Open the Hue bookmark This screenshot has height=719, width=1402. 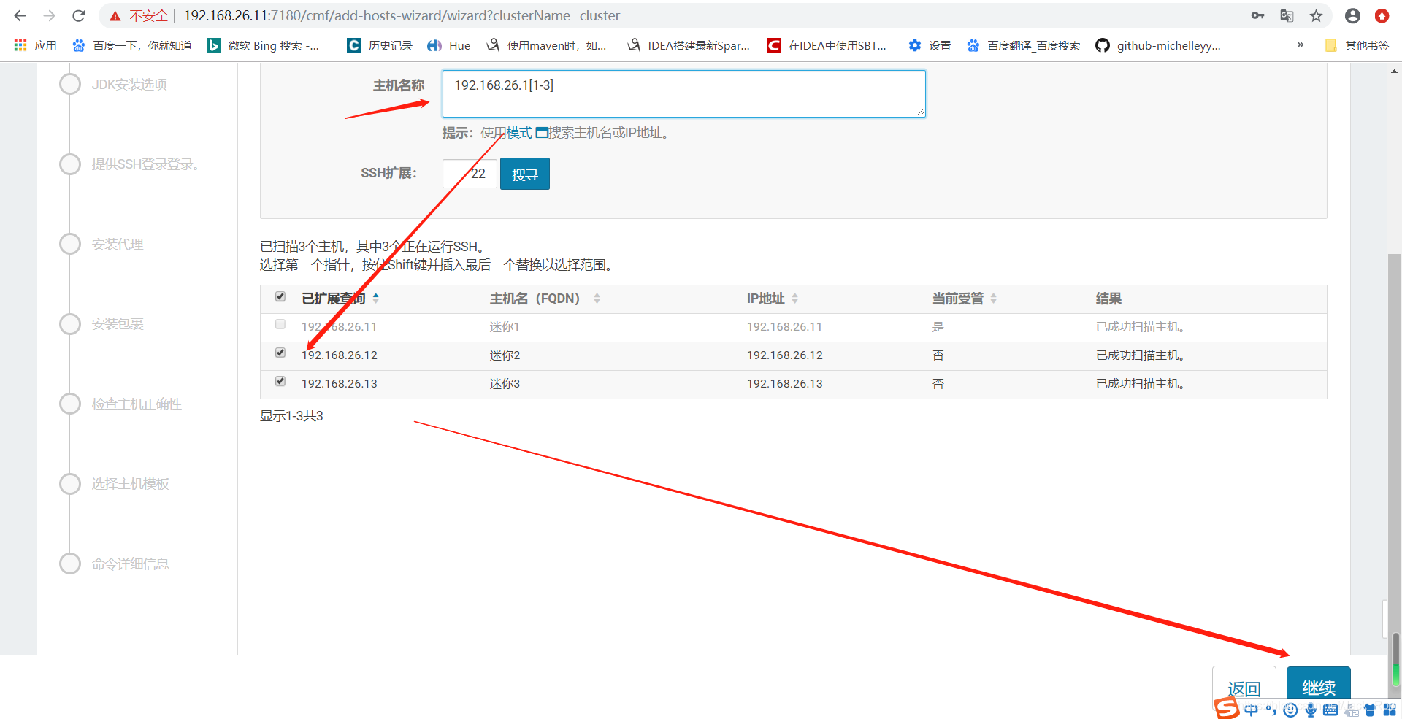[449, 45]
